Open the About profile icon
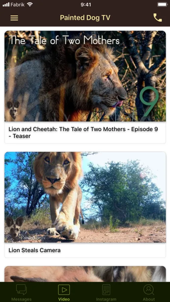The width and height of the screenshot is (170, 302). 149,290
